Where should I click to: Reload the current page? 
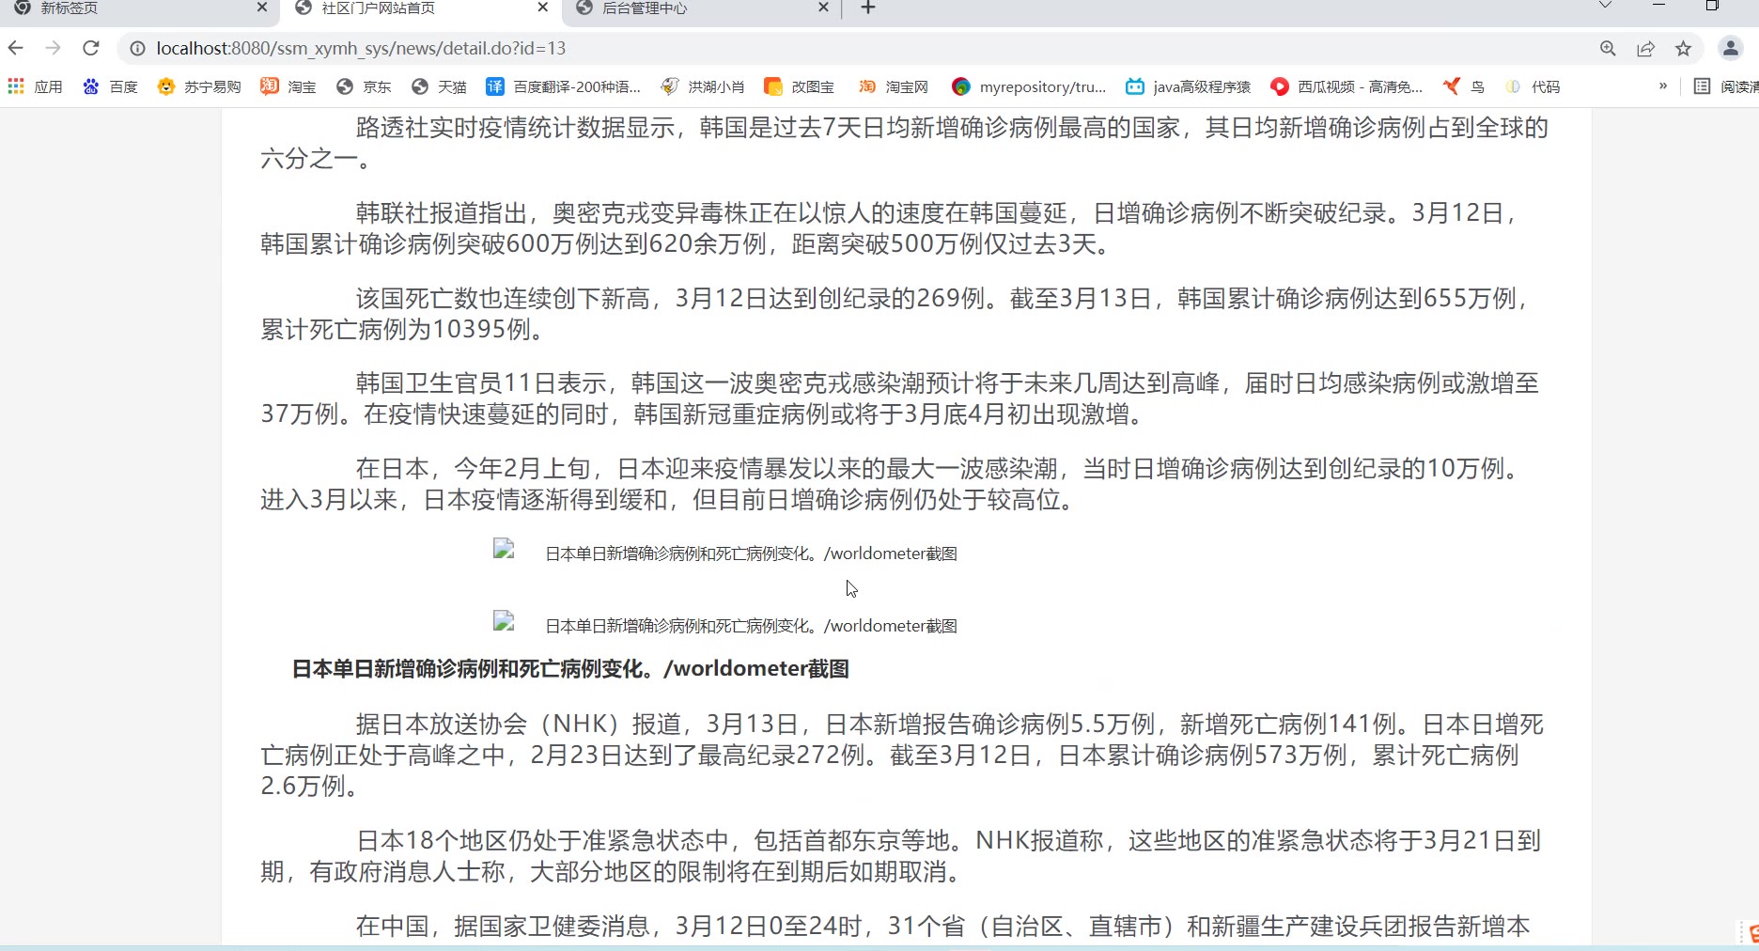pos(91,48)
